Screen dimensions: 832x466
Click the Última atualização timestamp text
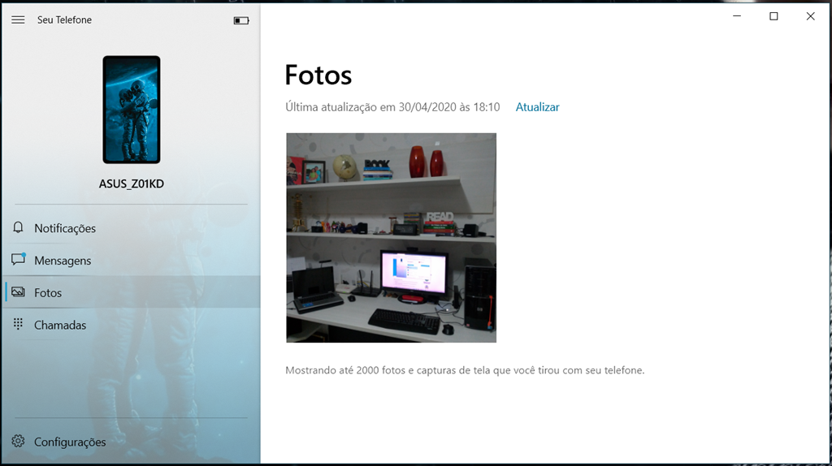click(392, 107)
